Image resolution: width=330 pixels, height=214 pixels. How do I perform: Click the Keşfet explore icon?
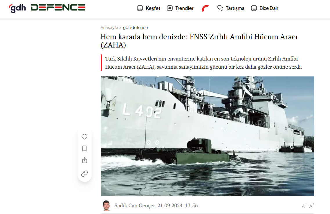tap(140, 8)
